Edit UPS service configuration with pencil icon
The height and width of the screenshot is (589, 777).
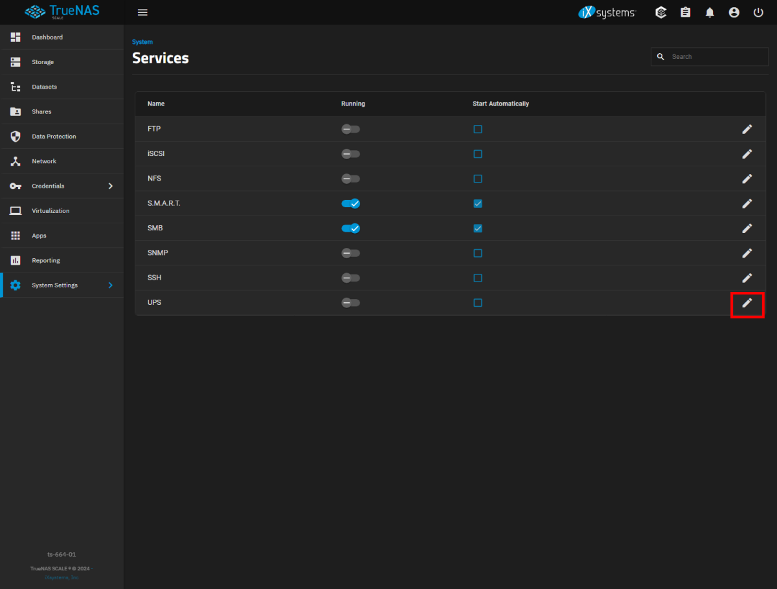point(747,302)
